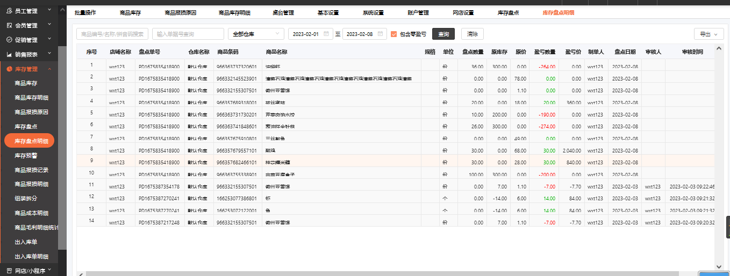Switch to the 库存盘点 tab in the tab bar
The image size is (730, 276).
(508, 12)
